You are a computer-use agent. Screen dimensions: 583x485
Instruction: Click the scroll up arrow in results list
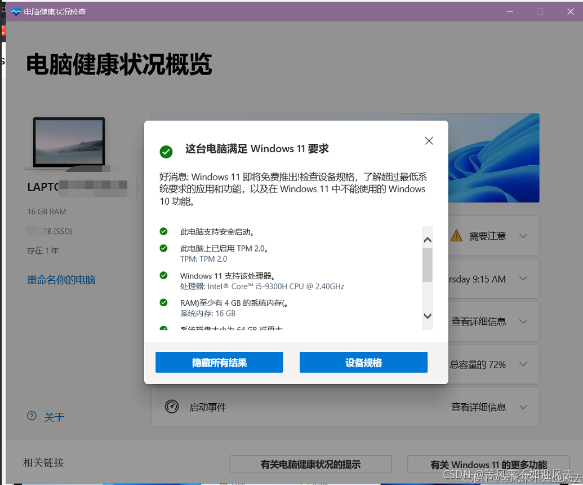pyautogui.click(x=428, y=240)
